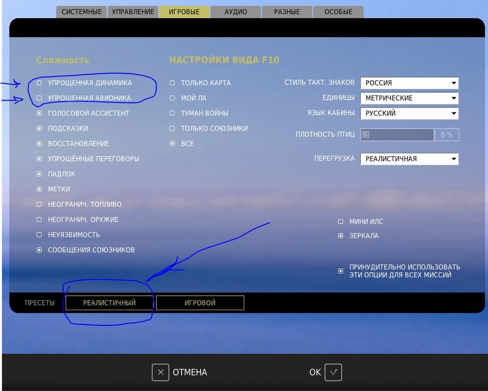Enable the МИНИ ИЛС checkbox
Viewport: 488px width, 391px height.
coord(341,222)
